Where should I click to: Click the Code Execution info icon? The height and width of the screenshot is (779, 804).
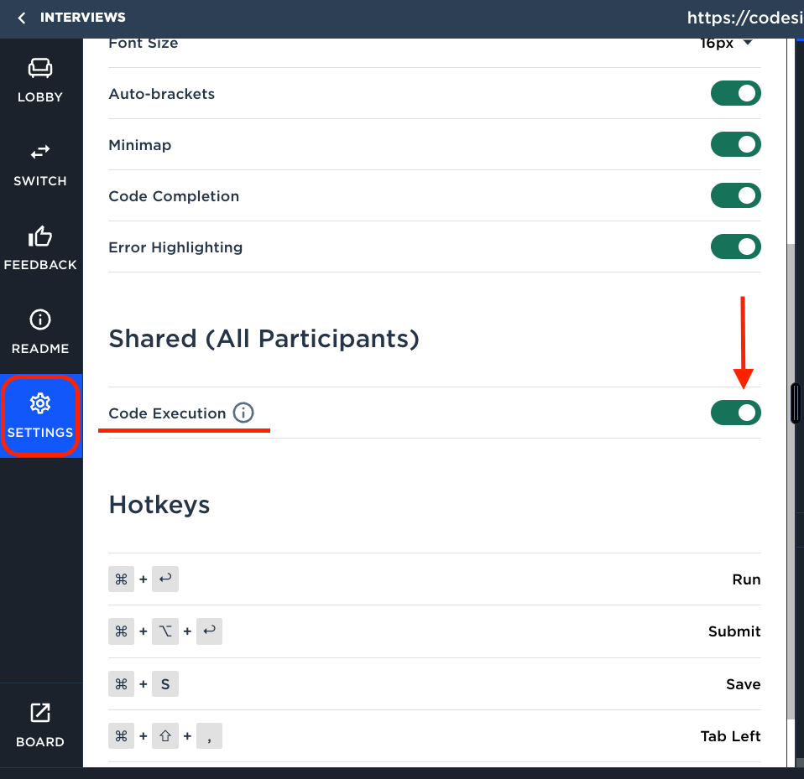click(243, 413)
